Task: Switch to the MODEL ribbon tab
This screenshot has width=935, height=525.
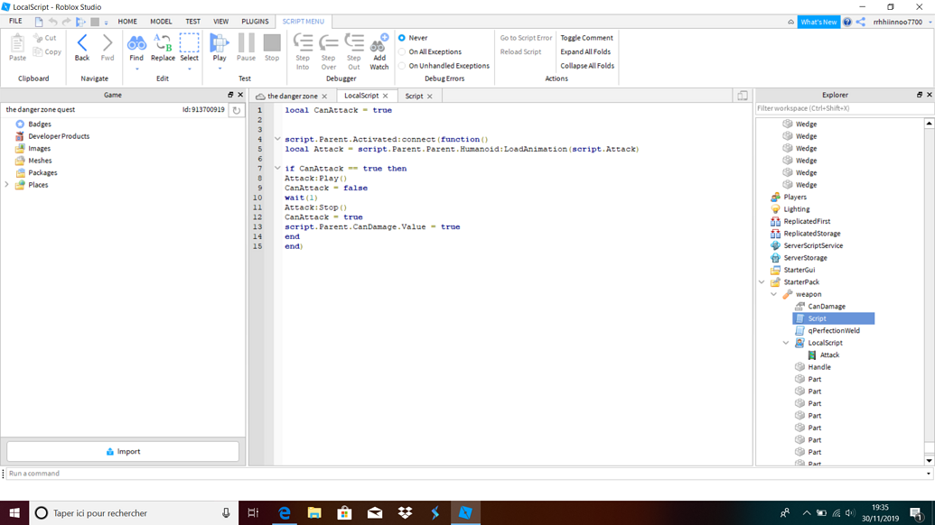Action: coord(161,21)
